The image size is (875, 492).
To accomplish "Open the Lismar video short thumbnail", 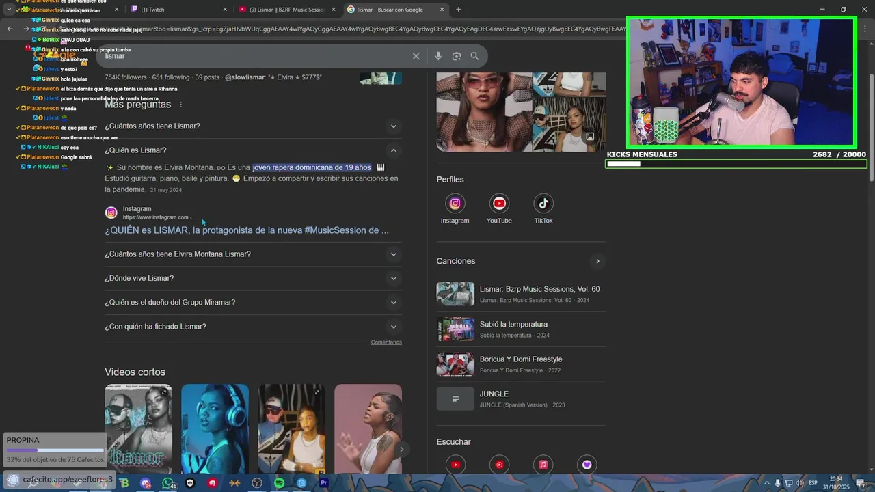I will [138, 428].
